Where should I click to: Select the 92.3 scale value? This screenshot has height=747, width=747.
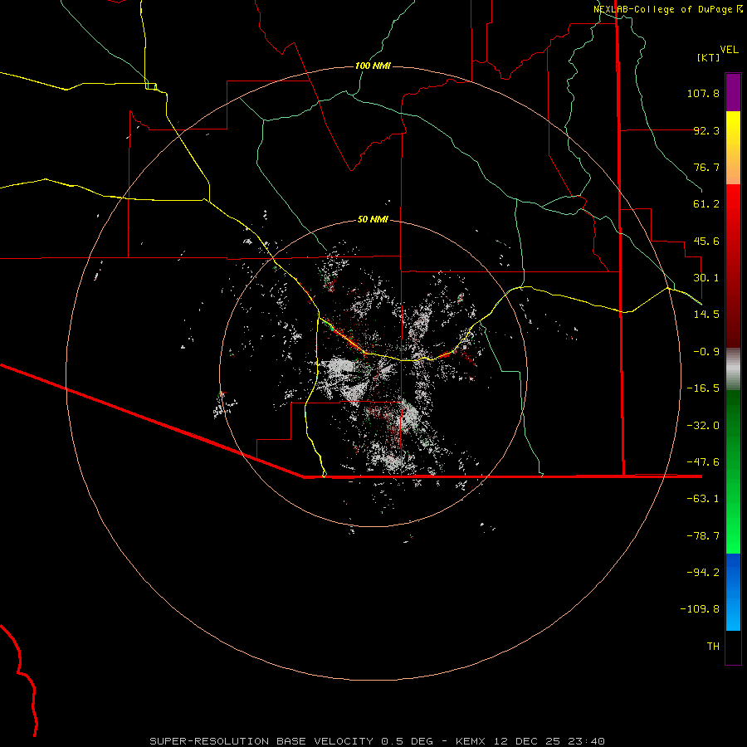706,130
